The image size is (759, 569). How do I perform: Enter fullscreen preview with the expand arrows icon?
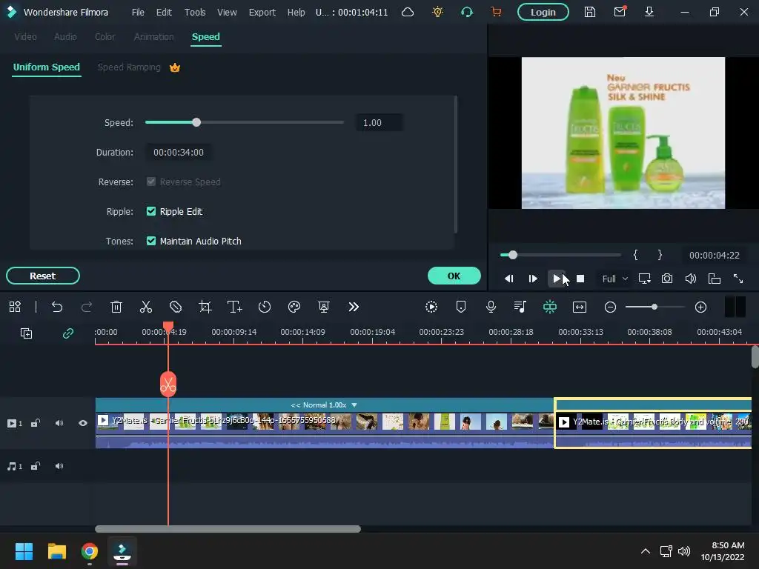[x=738, y=279]
